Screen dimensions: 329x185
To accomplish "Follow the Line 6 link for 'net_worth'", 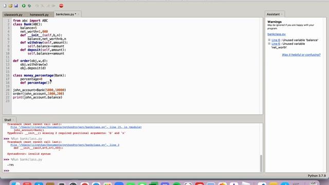I will click(276, 44).
